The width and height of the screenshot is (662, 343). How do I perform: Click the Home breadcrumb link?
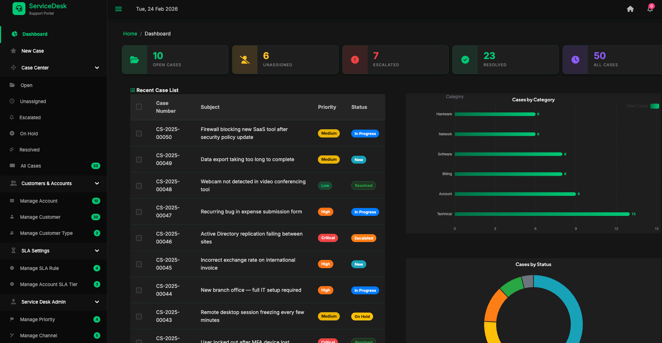(130, 34)
